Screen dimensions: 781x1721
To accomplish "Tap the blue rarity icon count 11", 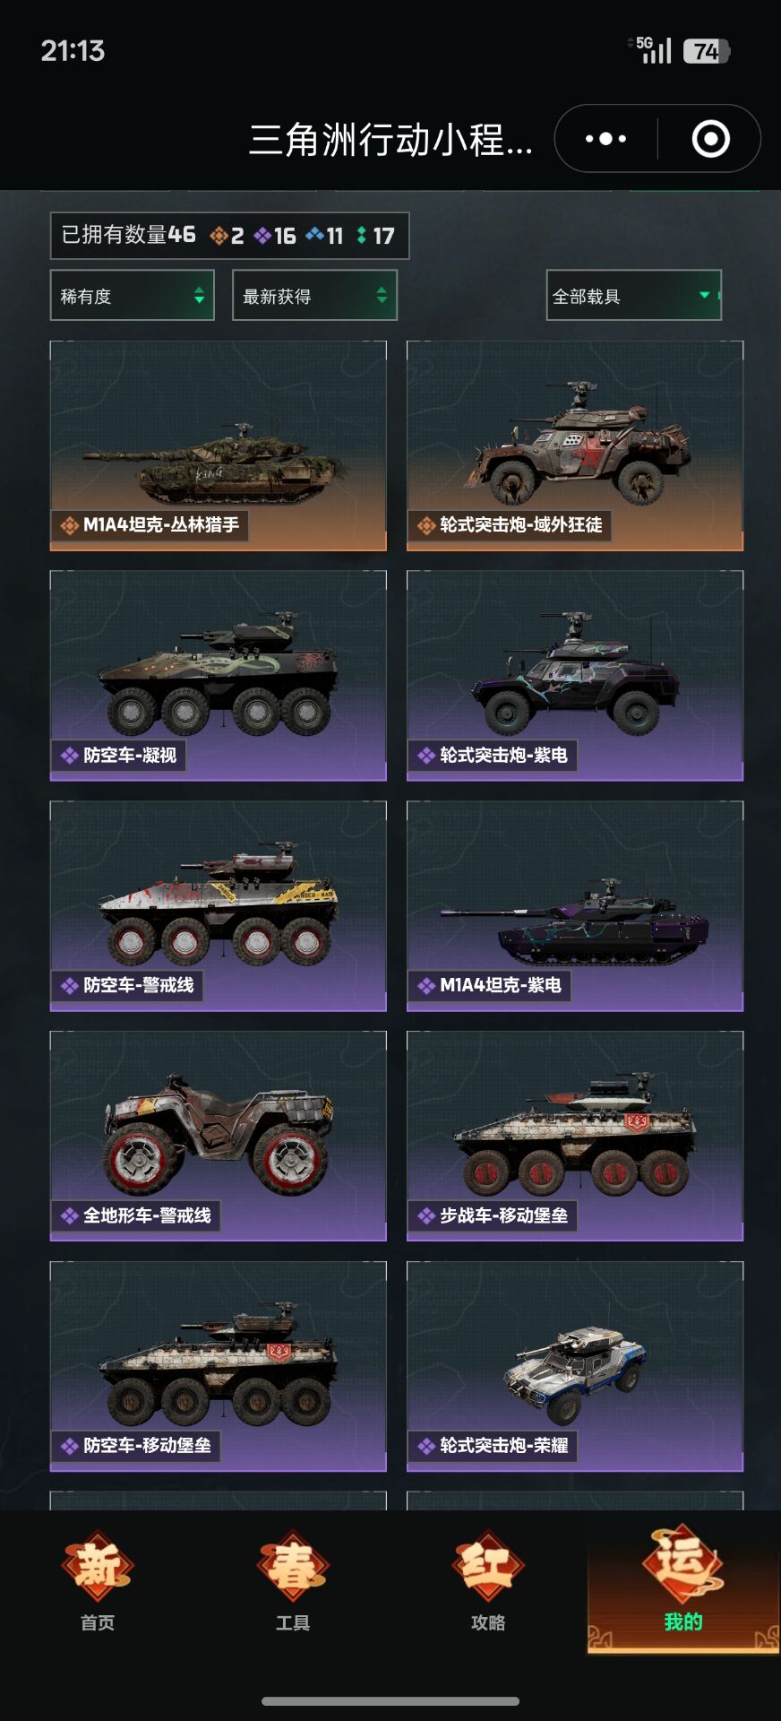I will click(324, 236).
